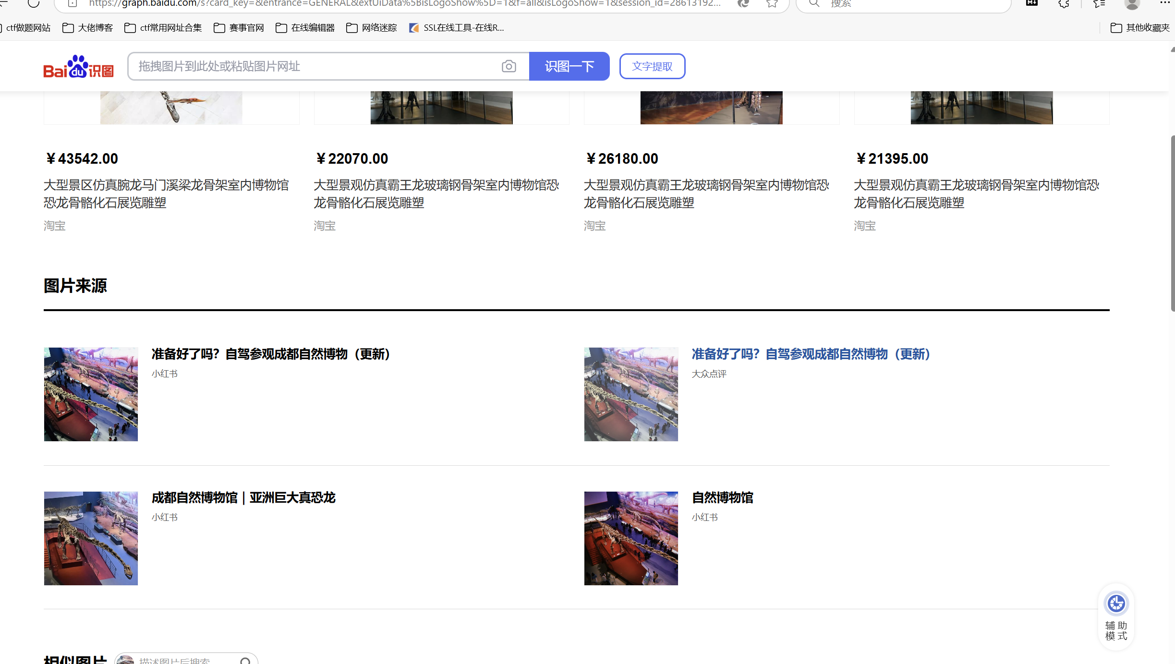Screen dimensions: 1175x664
Task: Click the site info icon in address bar
Action: click(73, 4)
